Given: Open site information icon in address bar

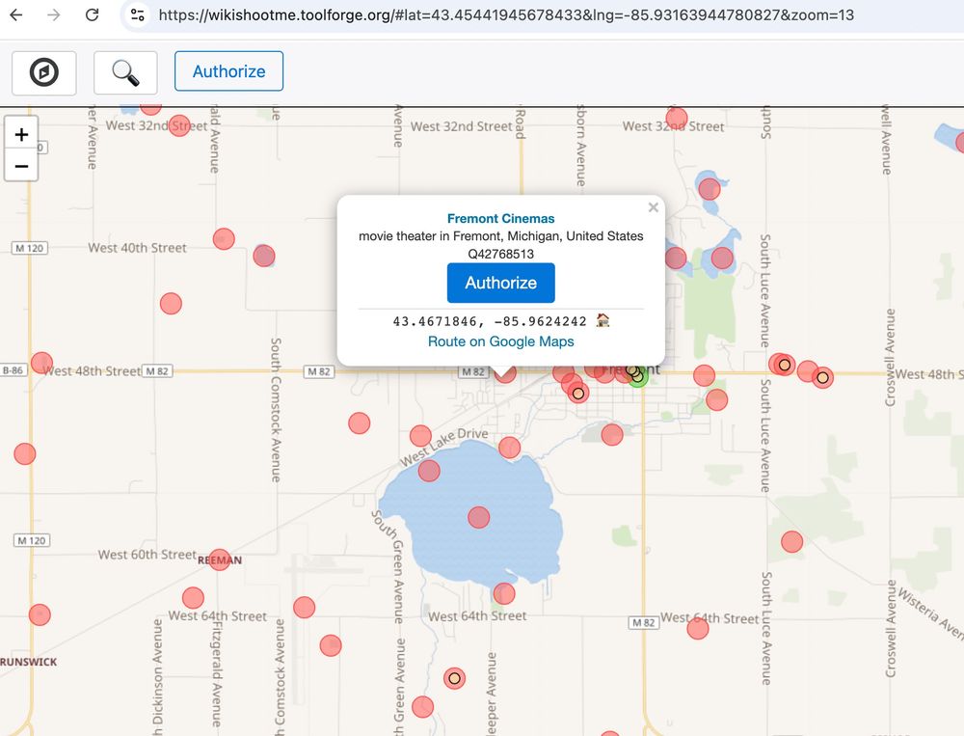Looking at the screenshot, I should point(138,14).
